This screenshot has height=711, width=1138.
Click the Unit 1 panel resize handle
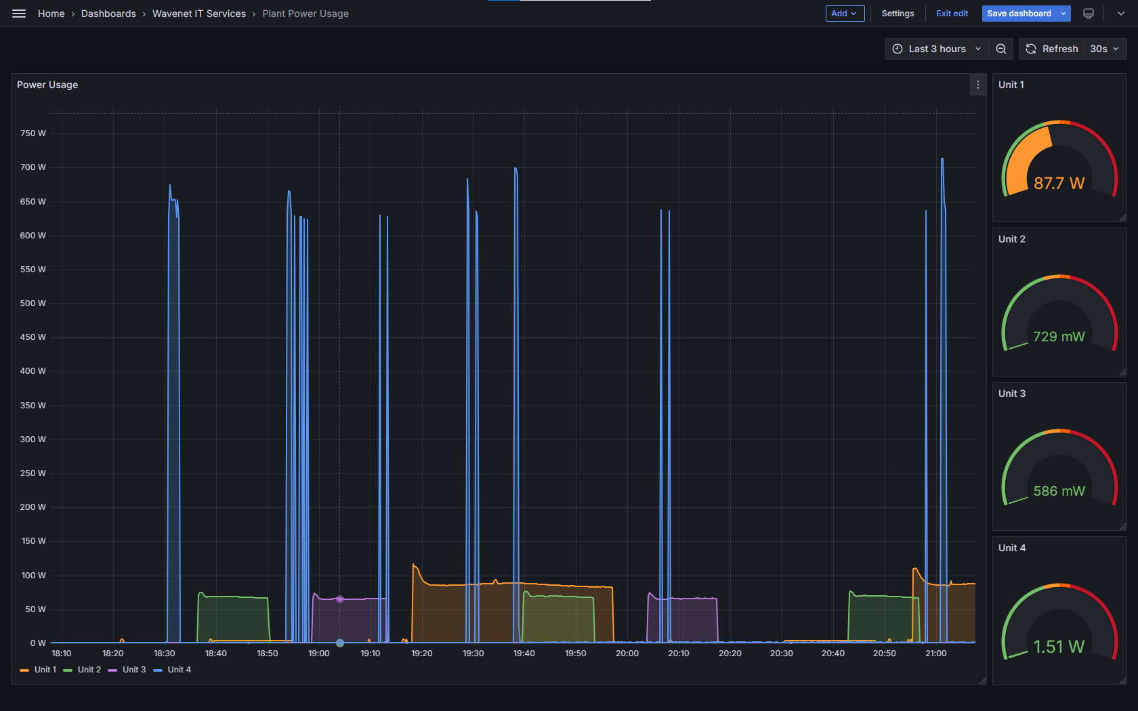[1122, 217]
